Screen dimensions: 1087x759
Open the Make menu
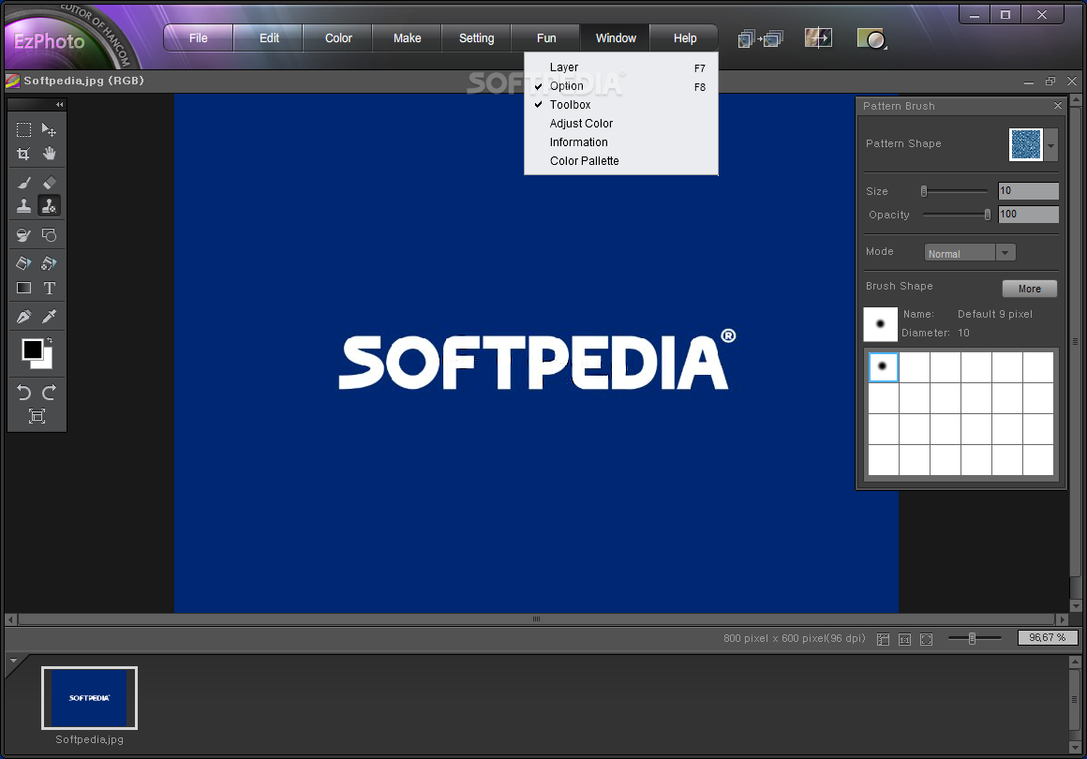pos(407,38)
